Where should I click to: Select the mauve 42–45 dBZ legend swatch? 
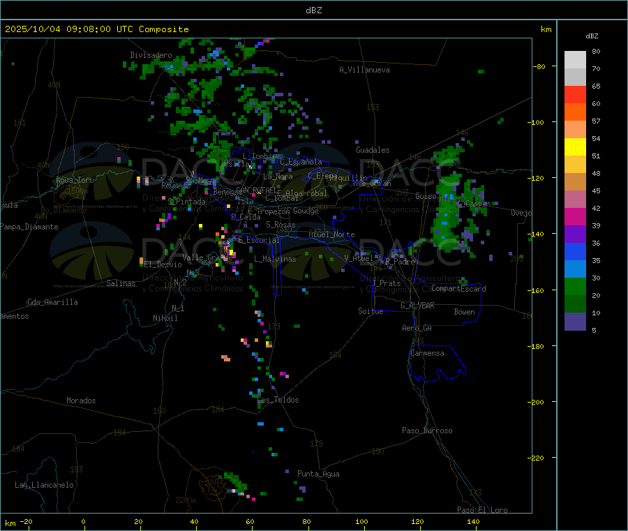pos(575,200)
